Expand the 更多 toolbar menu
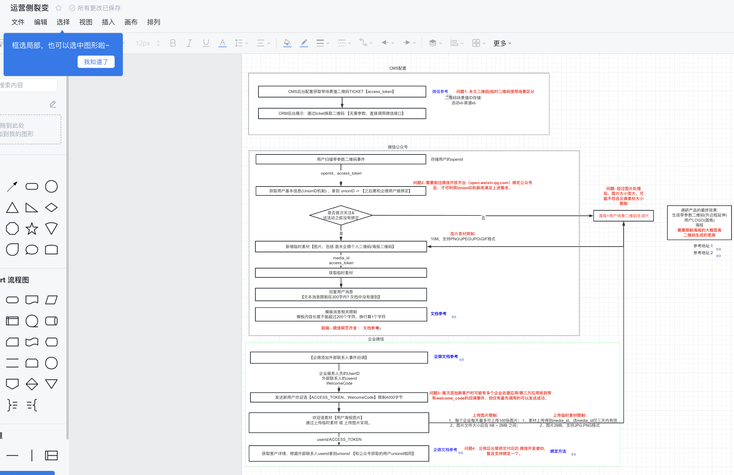The width and height of the screenshot is (734, 475). pyautogui.click(x=502, y=43)
